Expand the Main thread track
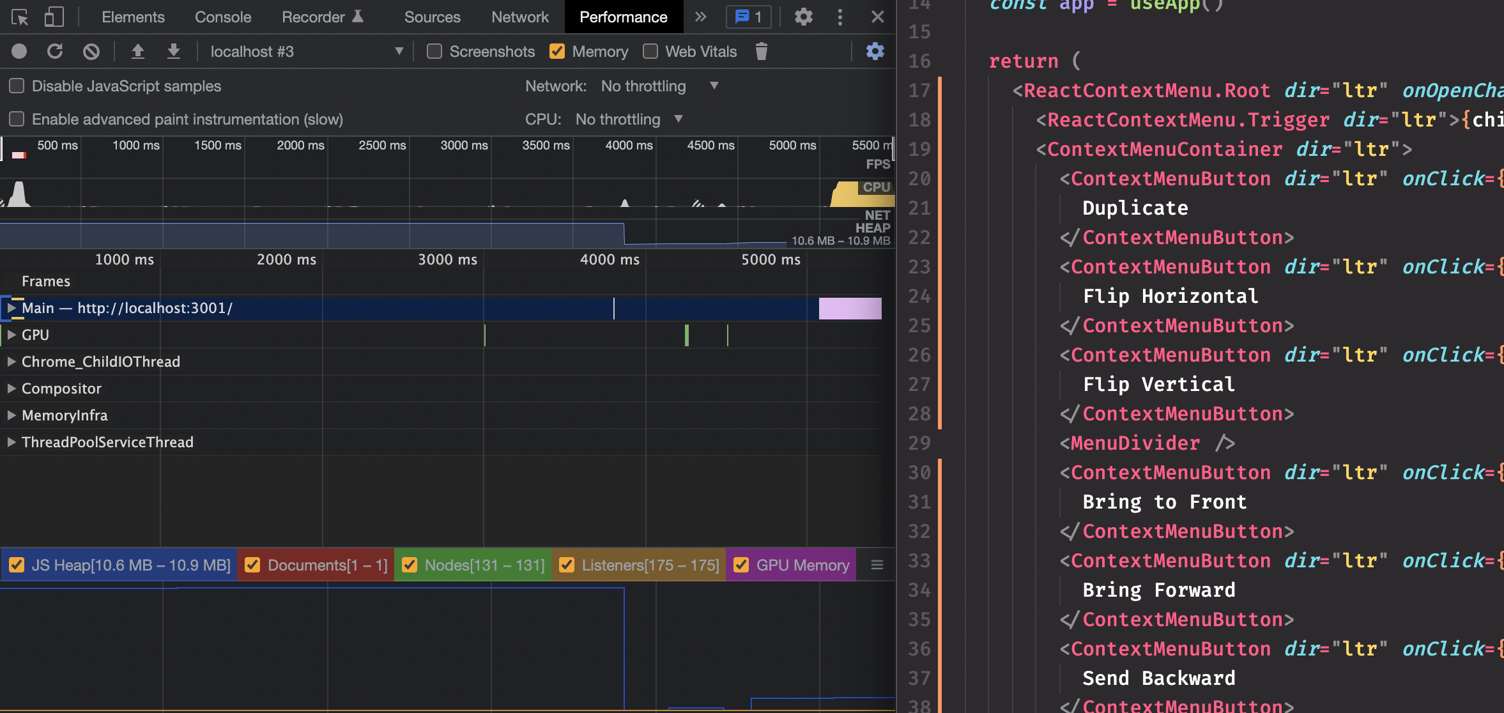 (x=10, y=308)
